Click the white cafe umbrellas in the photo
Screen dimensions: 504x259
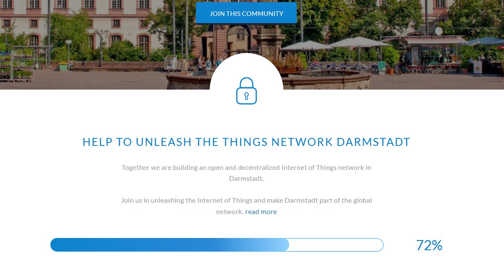[336, 44]
